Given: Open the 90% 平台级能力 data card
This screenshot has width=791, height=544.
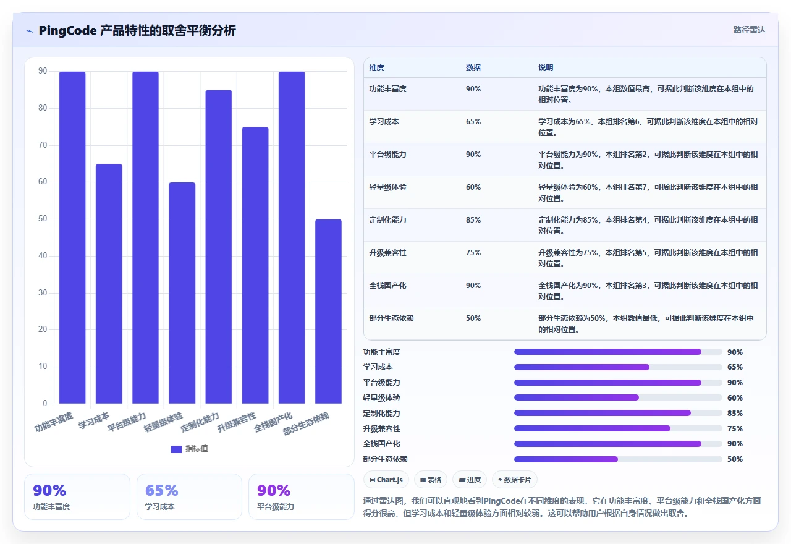Looking at the screenshot, I should [x=302, y=496].
